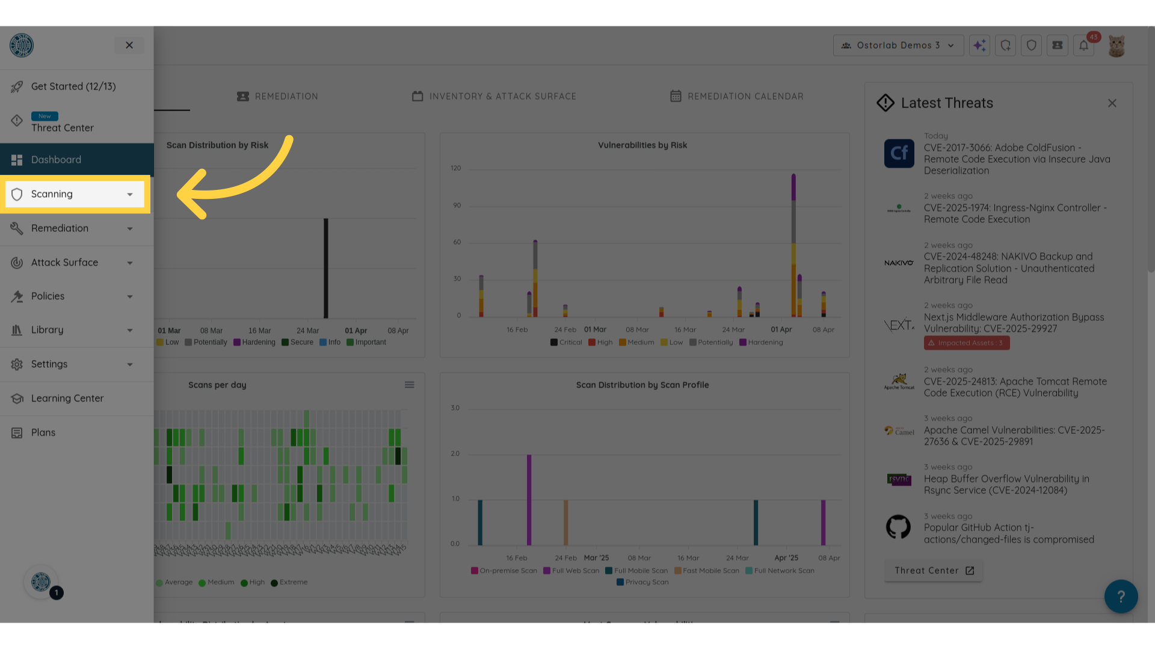Click the shield icon in top bar
This screenshot has width=1155, height=649.
point(1032,45)
